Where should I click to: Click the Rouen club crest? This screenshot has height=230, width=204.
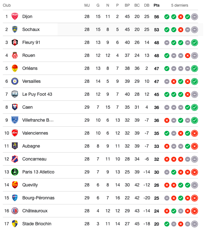(x=15, y=55)
